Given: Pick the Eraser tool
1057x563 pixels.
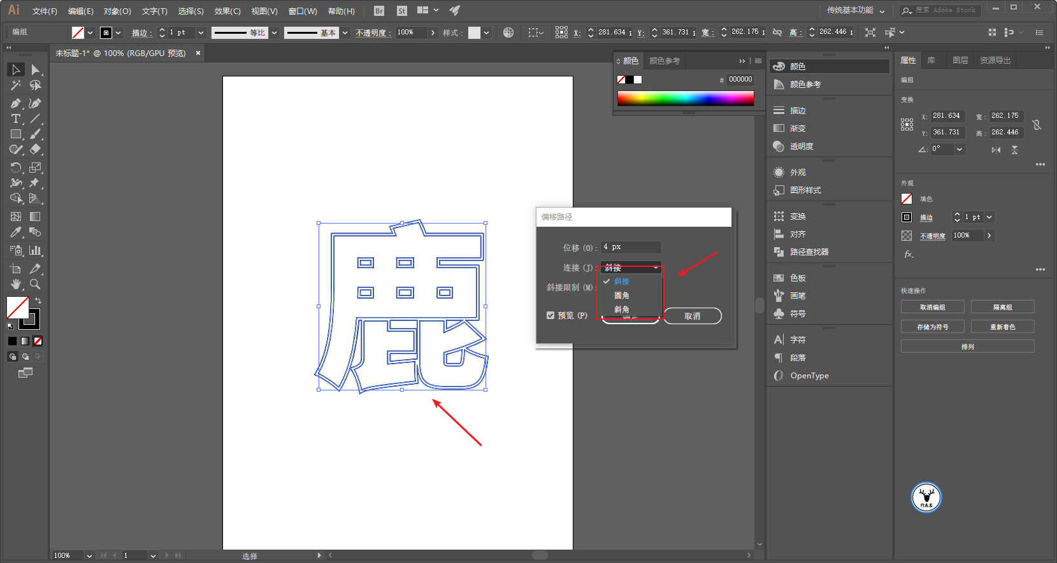Looking at the screenshot, I should point(36,149).
